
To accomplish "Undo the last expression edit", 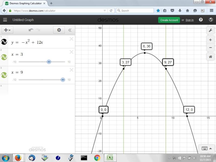I will coord(31,30).
